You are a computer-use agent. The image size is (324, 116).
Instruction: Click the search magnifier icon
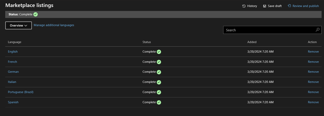click(x=318, y=30)
